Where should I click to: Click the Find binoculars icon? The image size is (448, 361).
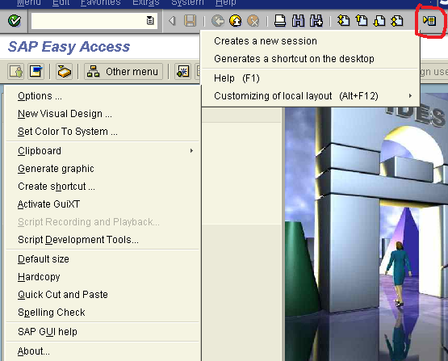(x=299, y=20)
